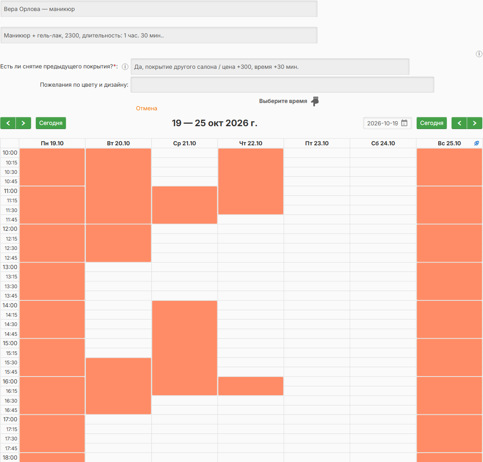Click the Сб 24.10 column header
The height and width of the screenshot is (462, 483).
[383, 143]
